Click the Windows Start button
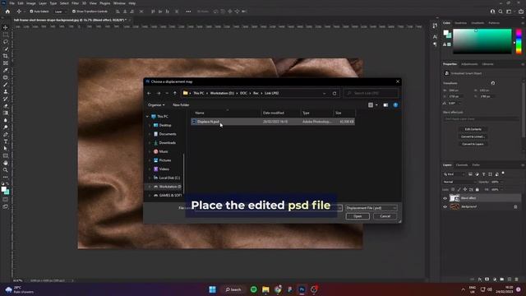Screen dimensions: 526x296 click(x=212, y=289)
